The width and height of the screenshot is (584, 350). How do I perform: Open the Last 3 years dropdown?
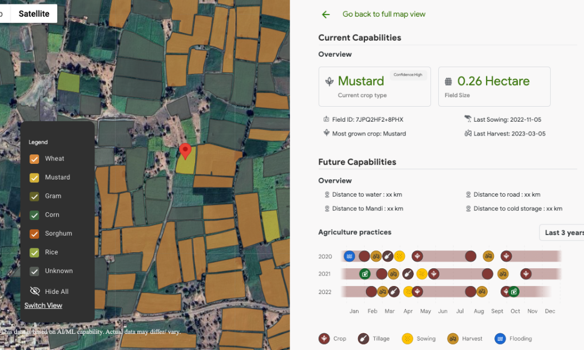[561, 232]
